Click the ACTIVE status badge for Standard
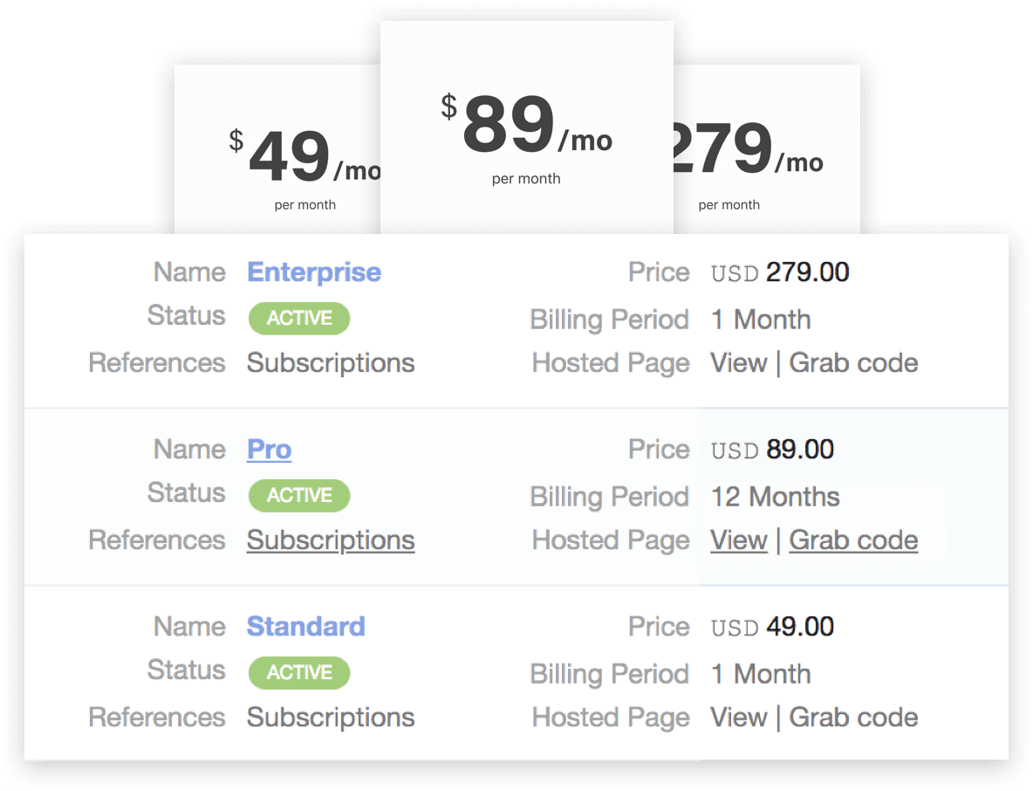This screenshot has width=1033, height=791. [299, 673]
